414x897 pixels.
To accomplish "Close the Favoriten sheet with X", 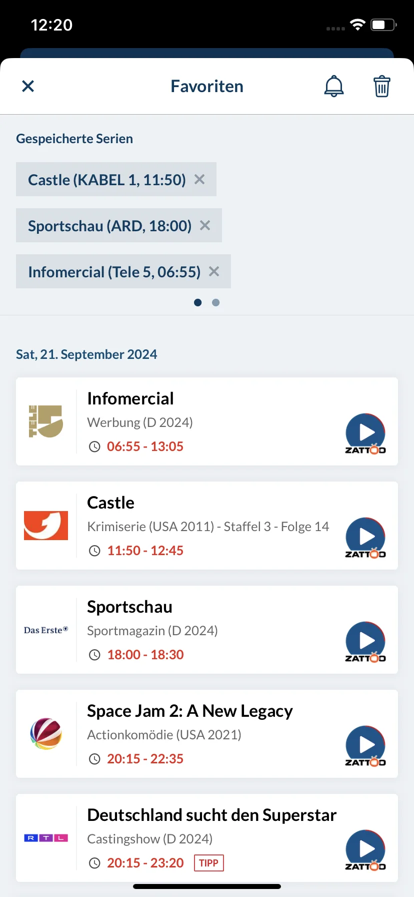I will 28,86.
